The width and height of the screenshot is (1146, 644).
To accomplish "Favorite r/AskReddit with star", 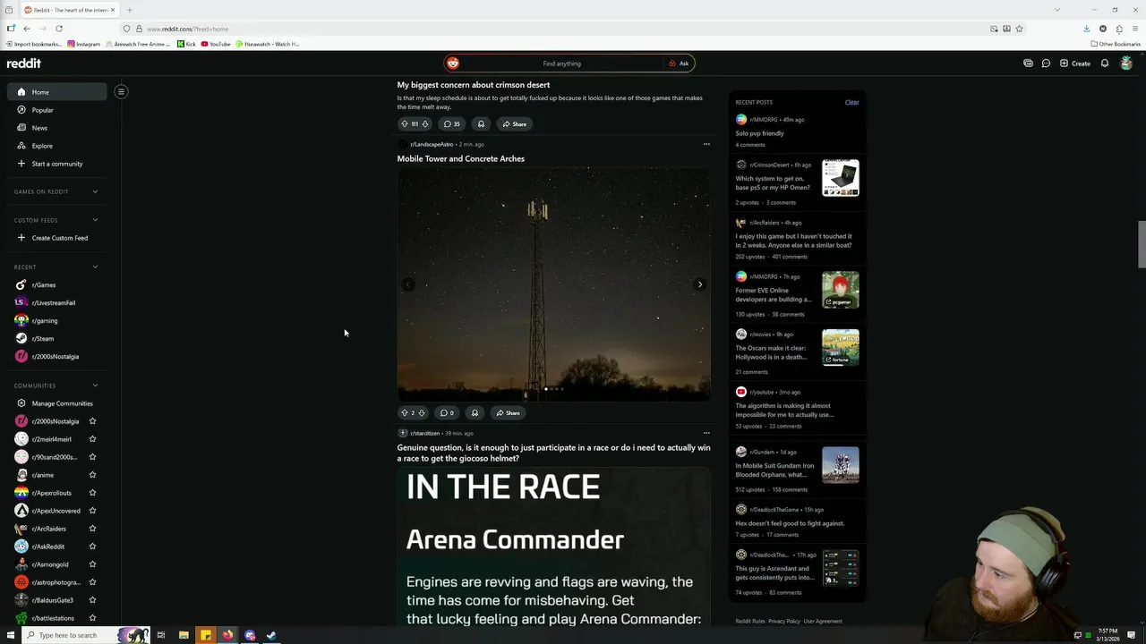I will tap(92, 547).
